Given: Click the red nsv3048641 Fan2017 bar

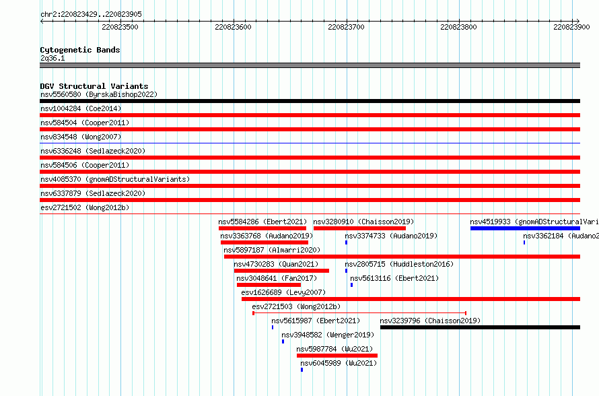Looking at the screenshot, I should coord(269,285).
